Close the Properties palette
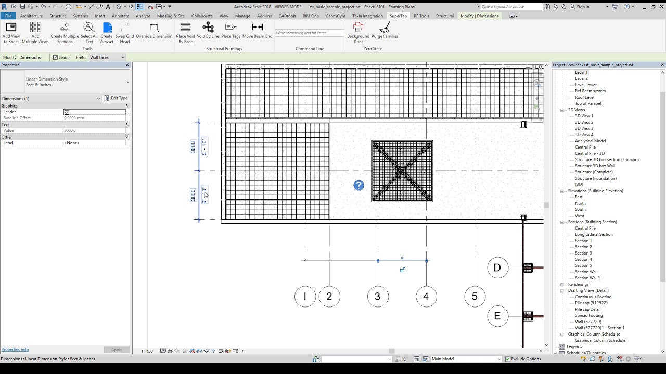The width and height of the screenshot is (666, 374). tap(127, 65)
